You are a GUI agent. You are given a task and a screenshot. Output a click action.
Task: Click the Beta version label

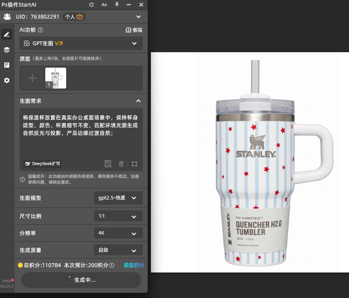click(7, 281)
